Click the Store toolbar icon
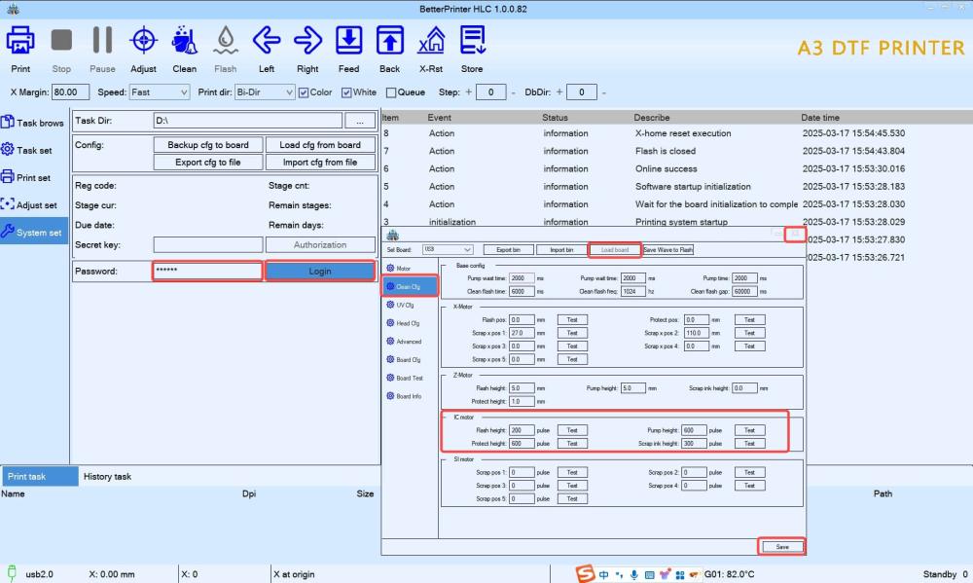Screen dimensions: 973x583 coord(472,41)
